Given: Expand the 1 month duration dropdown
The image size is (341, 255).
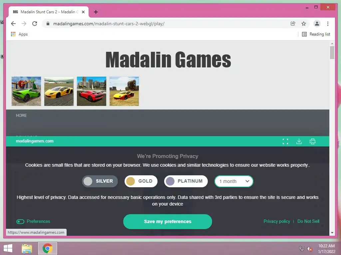Looking at the screenshot, I should pyautogui.click(x=234, y=181).
